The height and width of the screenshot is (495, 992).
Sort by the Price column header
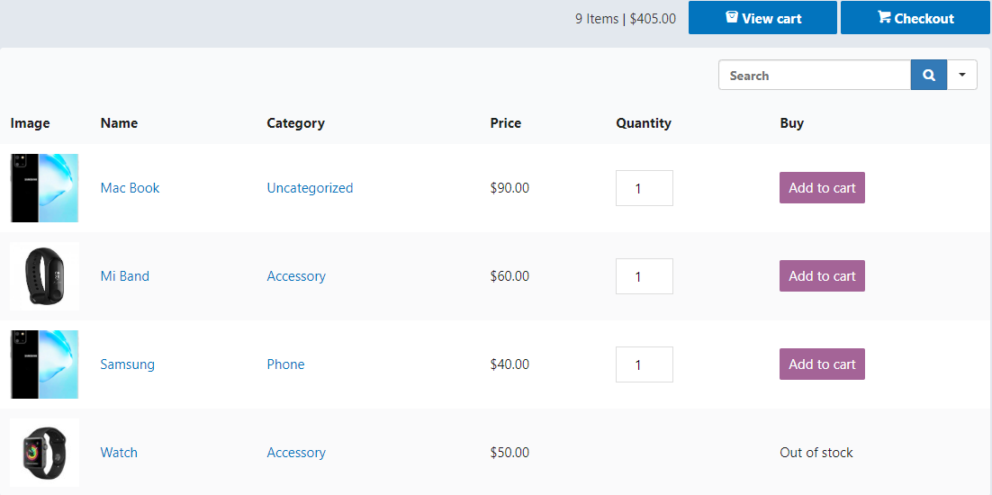505,123
